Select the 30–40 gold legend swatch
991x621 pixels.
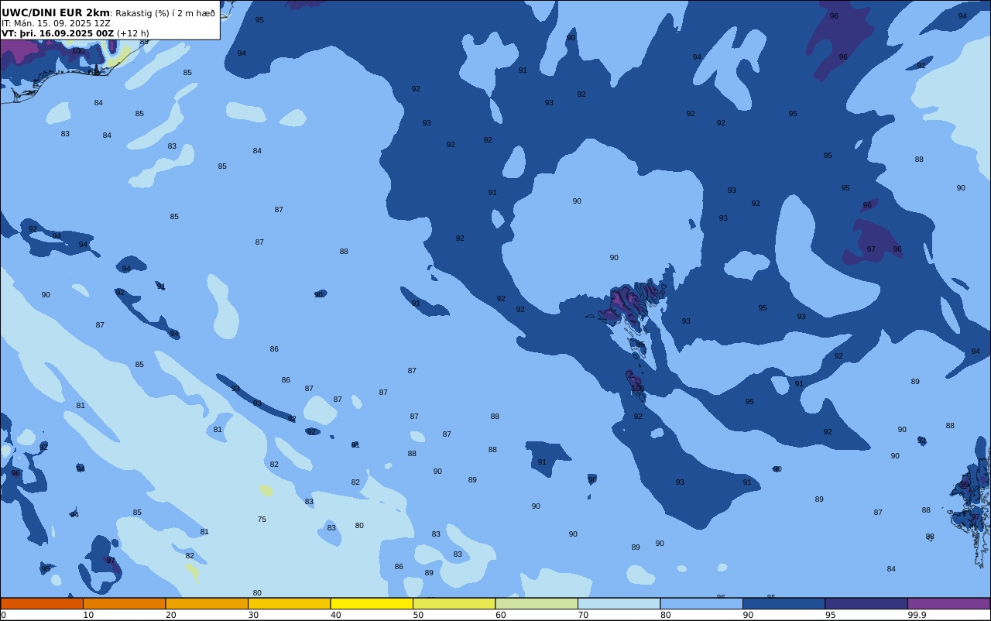click(x=290, y=603)
